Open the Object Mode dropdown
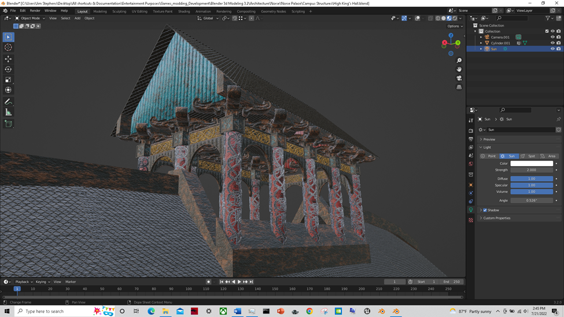This screenshot has width=564, height=317. (29, 18)
